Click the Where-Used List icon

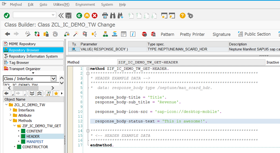tap(85, 34)
